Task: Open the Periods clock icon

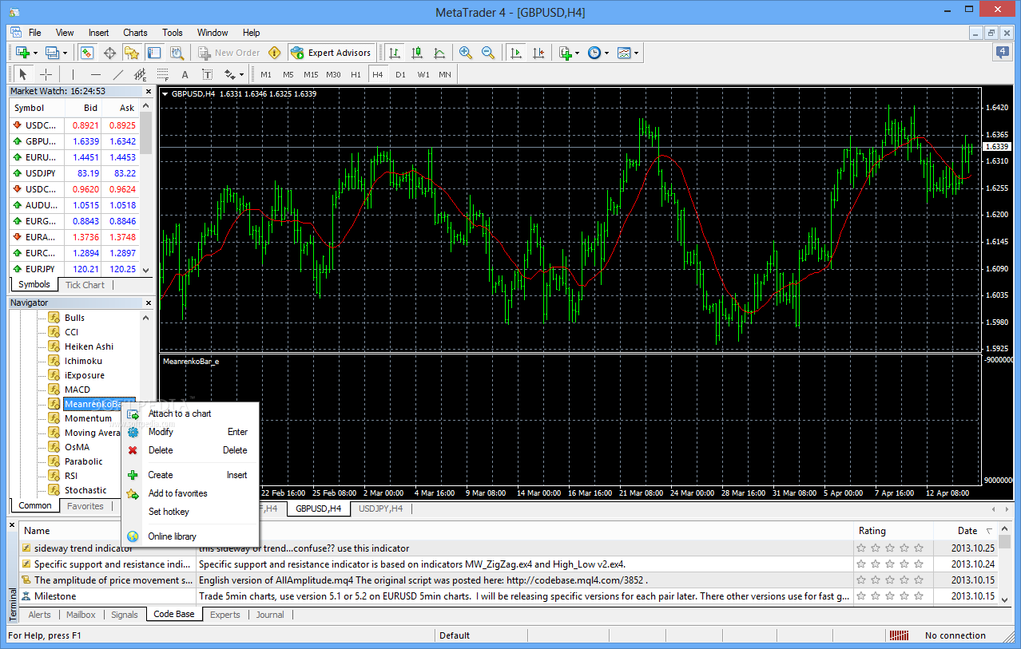Action: 594,53
